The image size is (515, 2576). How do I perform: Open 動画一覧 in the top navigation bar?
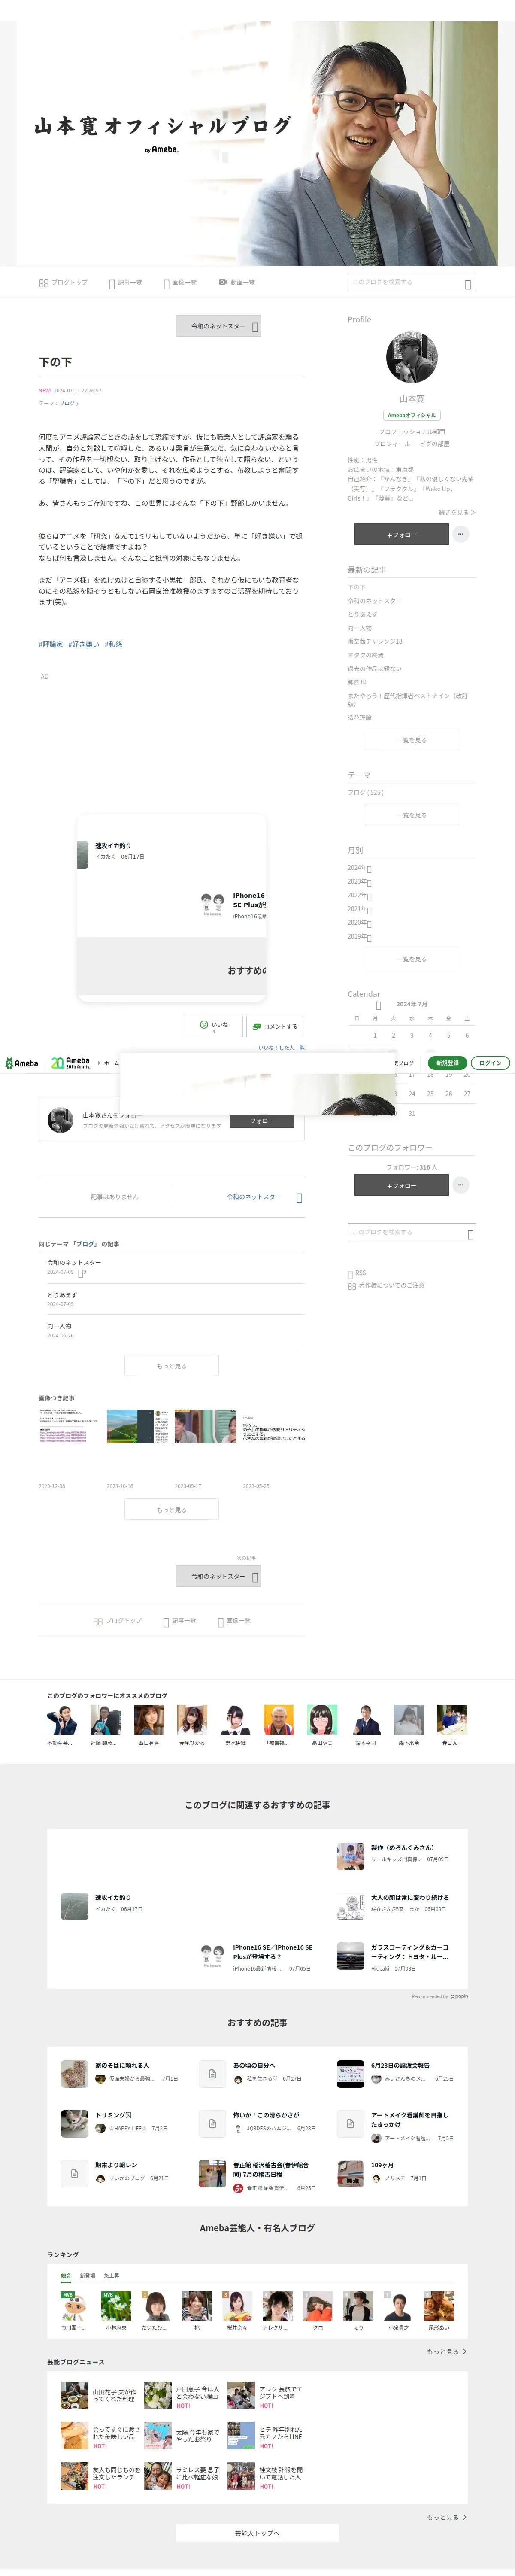pyautogui.click(x=237, y=283)
